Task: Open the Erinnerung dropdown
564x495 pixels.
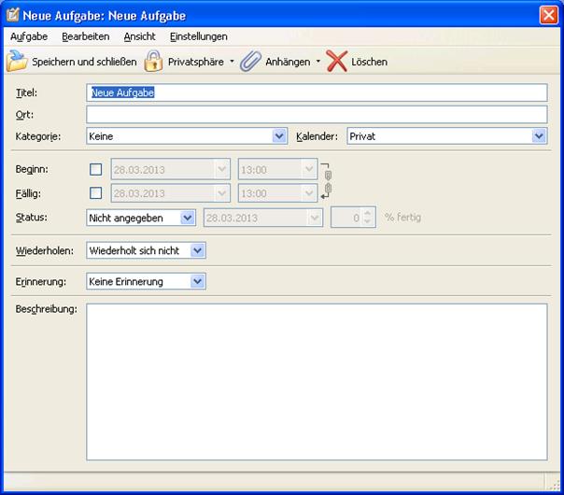Action: click(x=146, y=281)
